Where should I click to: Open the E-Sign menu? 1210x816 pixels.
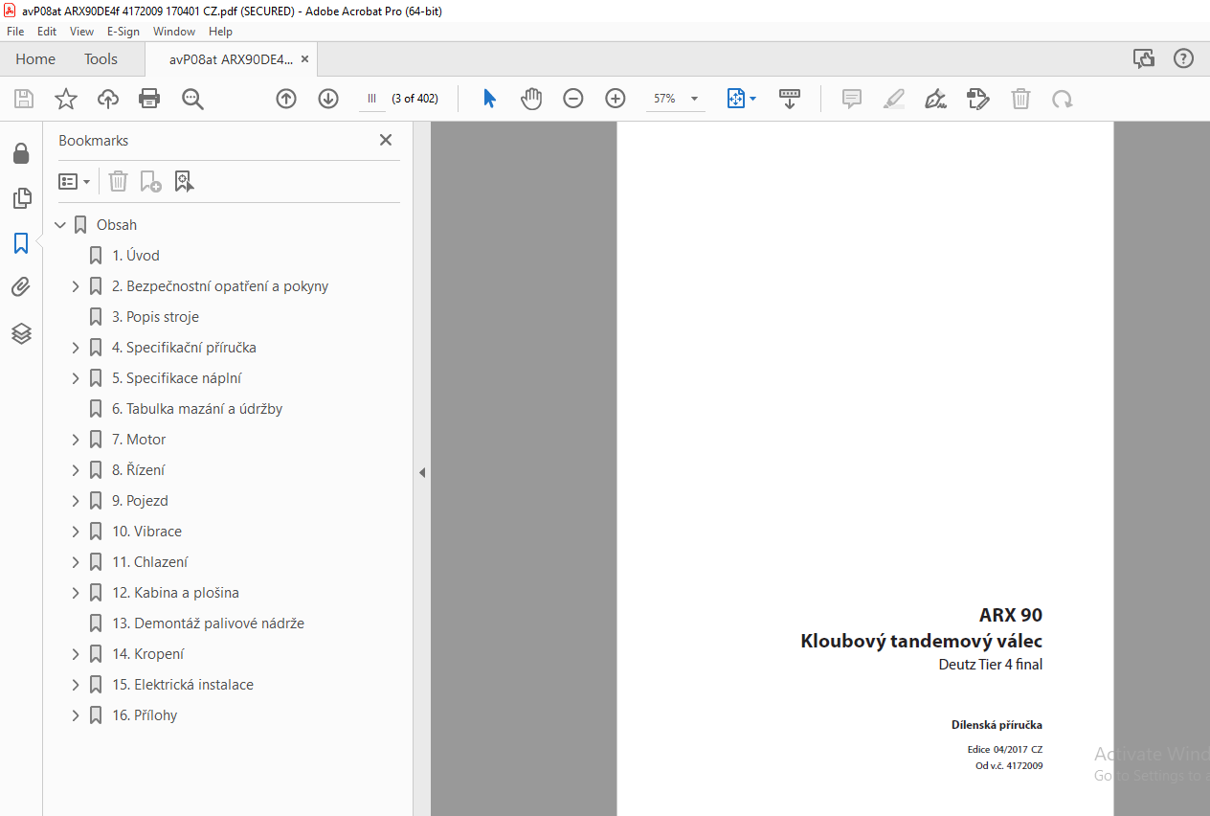tap(123, 32)
